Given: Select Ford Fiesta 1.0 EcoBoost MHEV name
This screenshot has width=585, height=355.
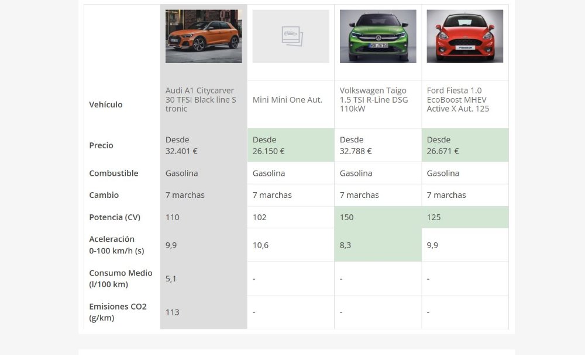Looking at the screenshot, I should (458, 99).
